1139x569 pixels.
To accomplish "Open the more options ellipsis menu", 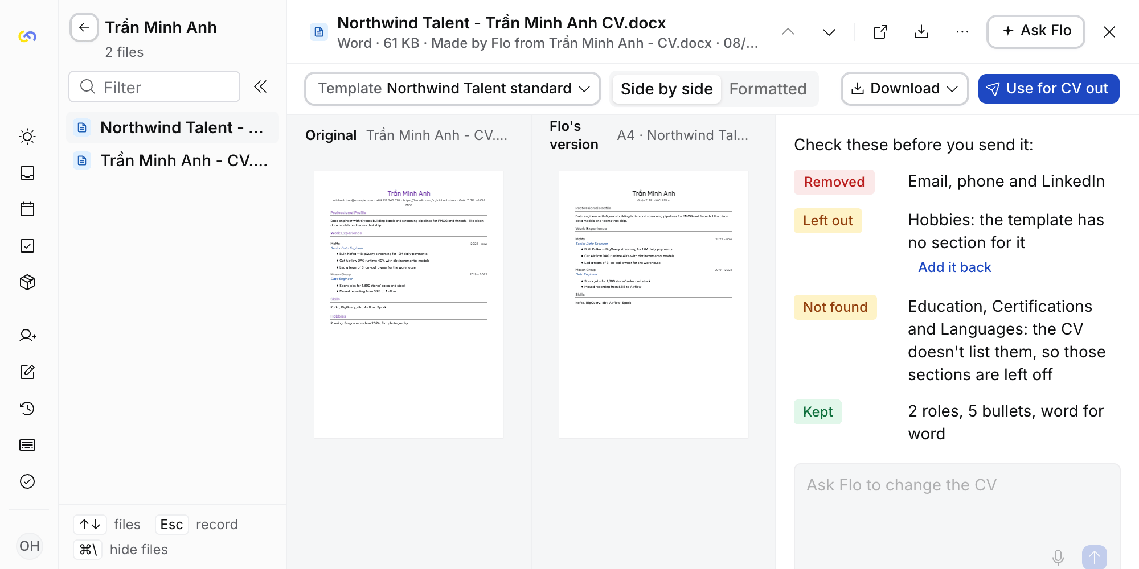I will (x=962, y=32).
